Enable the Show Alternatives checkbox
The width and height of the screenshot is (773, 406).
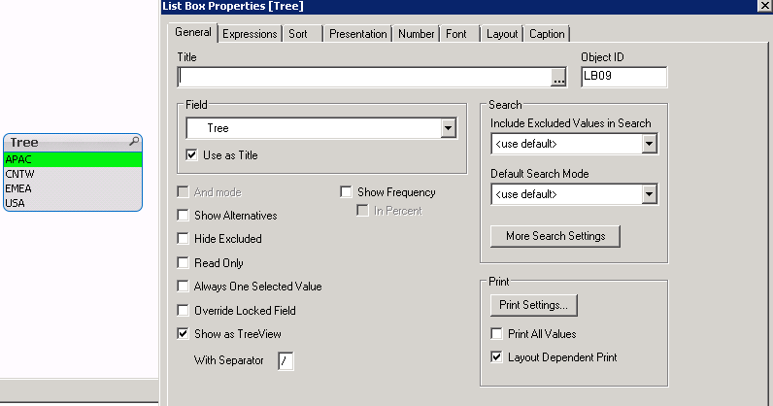pyautogui.click(x=184, y=216)
